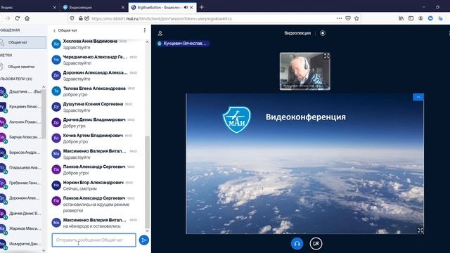Click Панков's message about ждущем режиме
450x253 pixels.
[96, 207]
